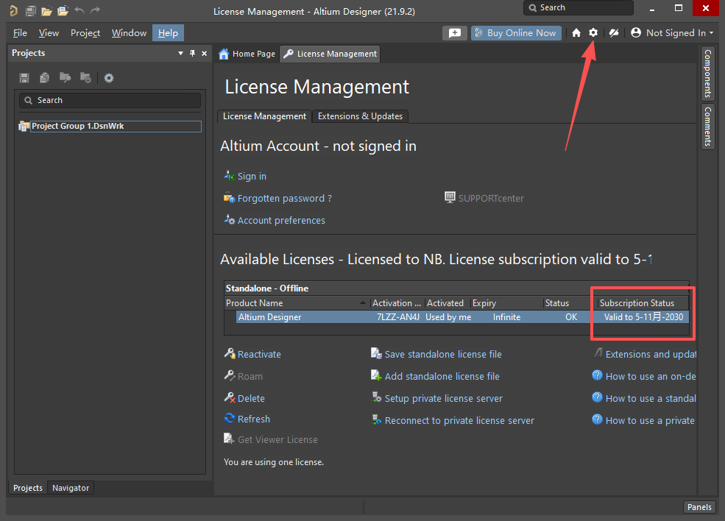
Task: Switch to the Home Page tab
Action: 247,54
